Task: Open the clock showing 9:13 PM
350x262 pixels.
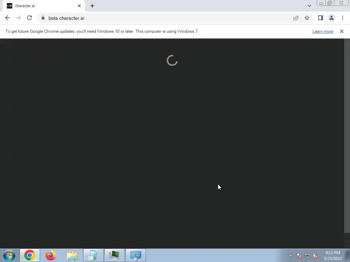Action: [333, 256]
